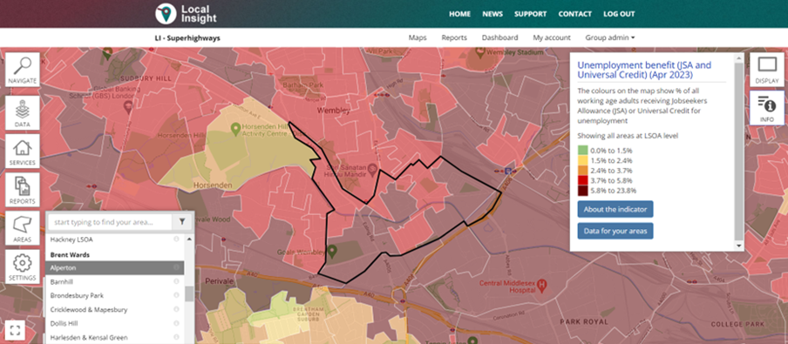The width and height of the screenshot is (788, 344).
Task: Open the Areas polygon tool
Action: pyautogui.click(x=23, y=228)
